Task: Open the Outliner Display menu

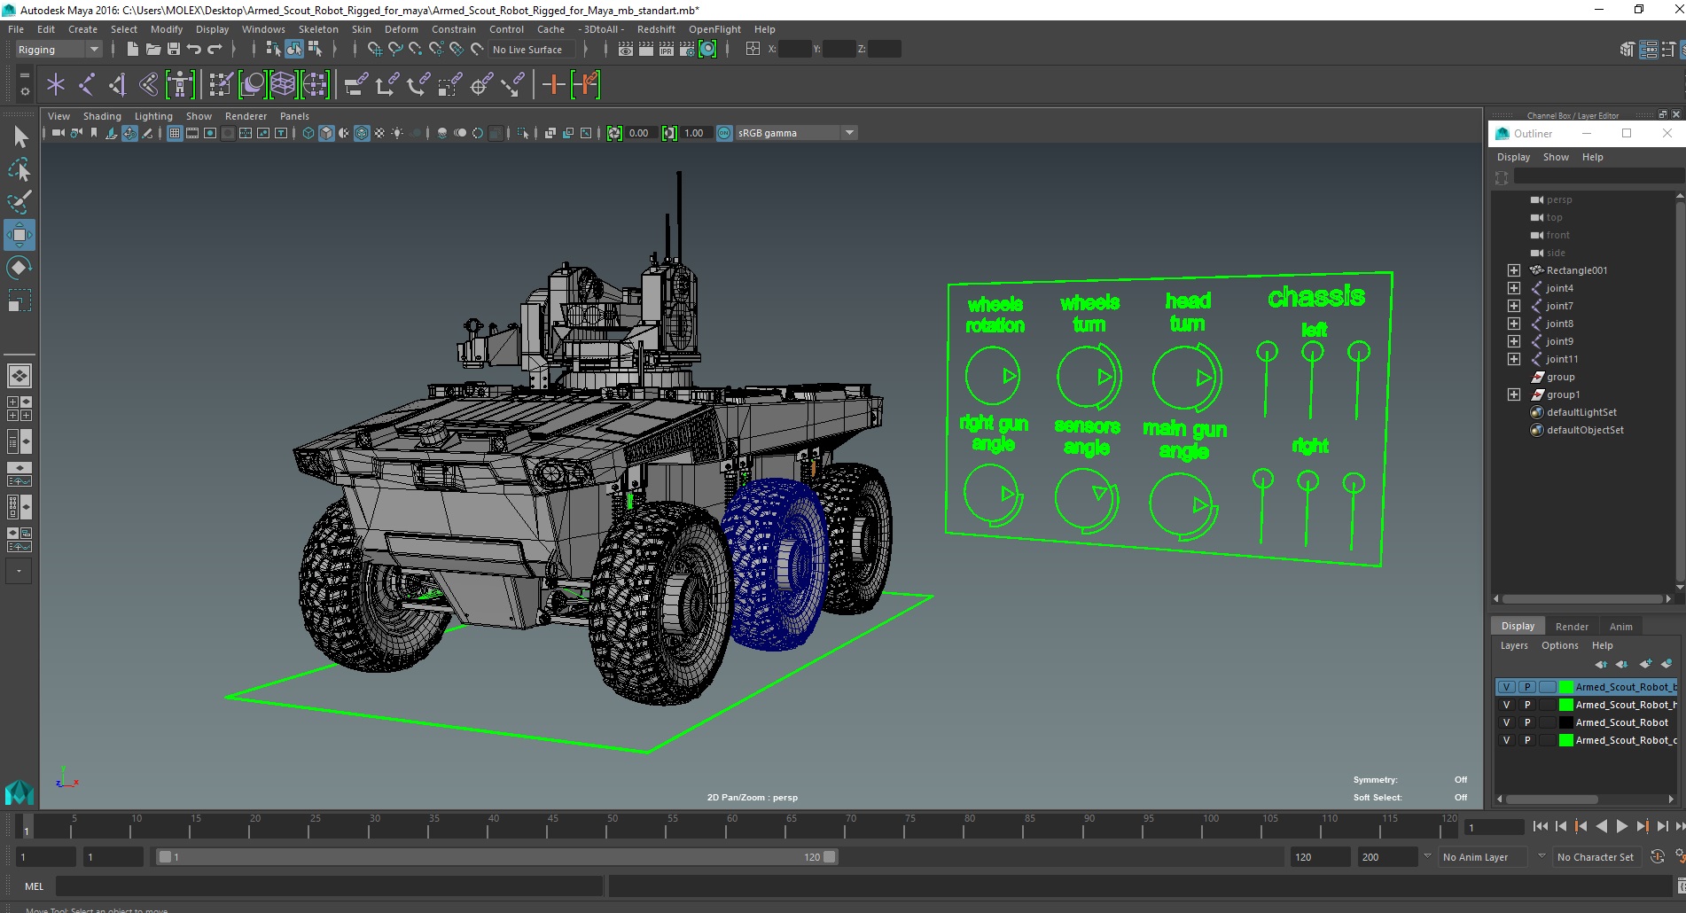Action: click(x=1513, y=157)
